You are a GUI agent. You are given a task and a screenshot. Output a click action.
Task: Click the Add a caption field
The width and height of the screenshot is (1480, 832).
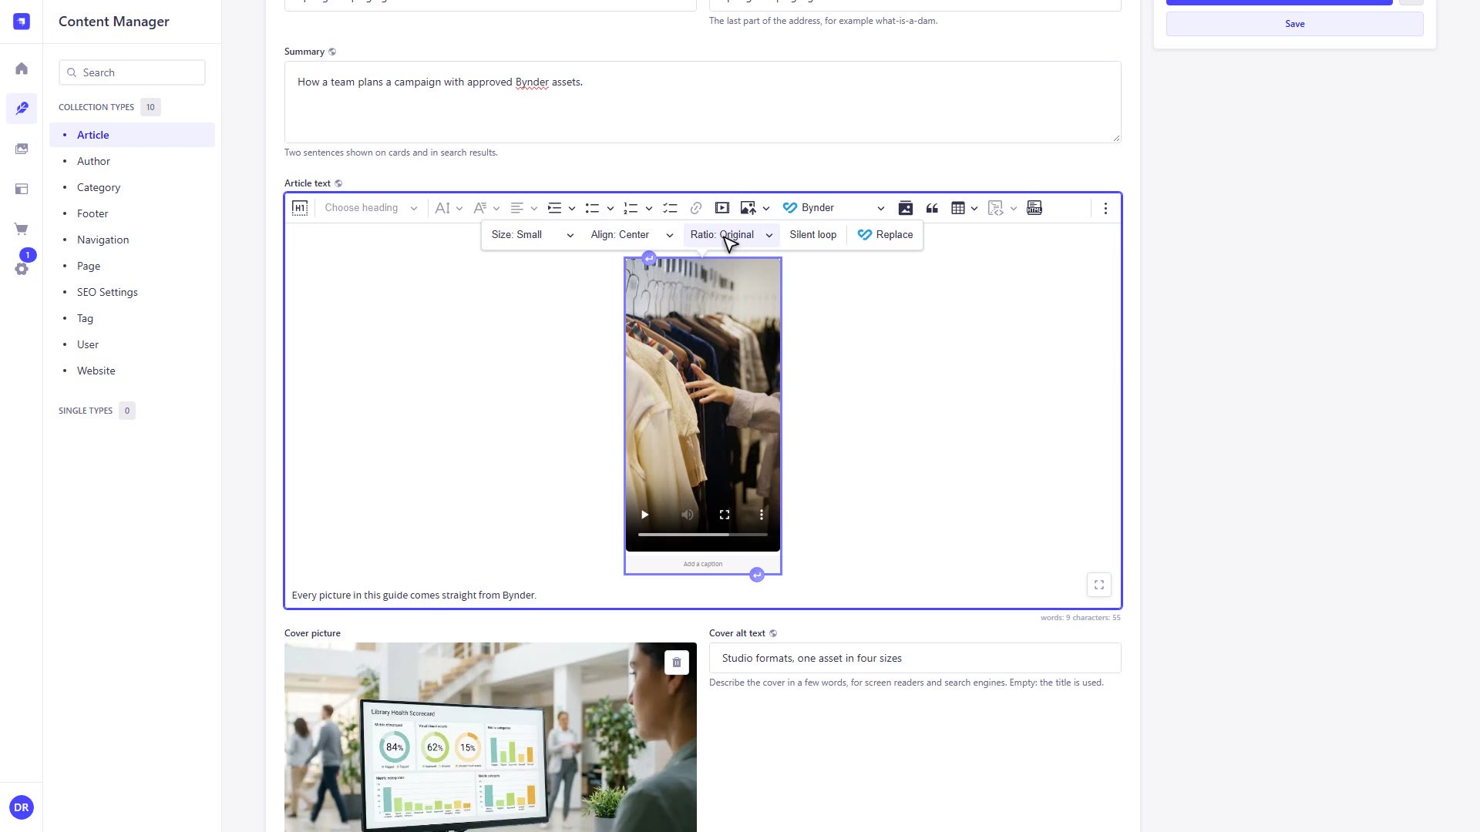pyautogui.click(x=703, y=564)
